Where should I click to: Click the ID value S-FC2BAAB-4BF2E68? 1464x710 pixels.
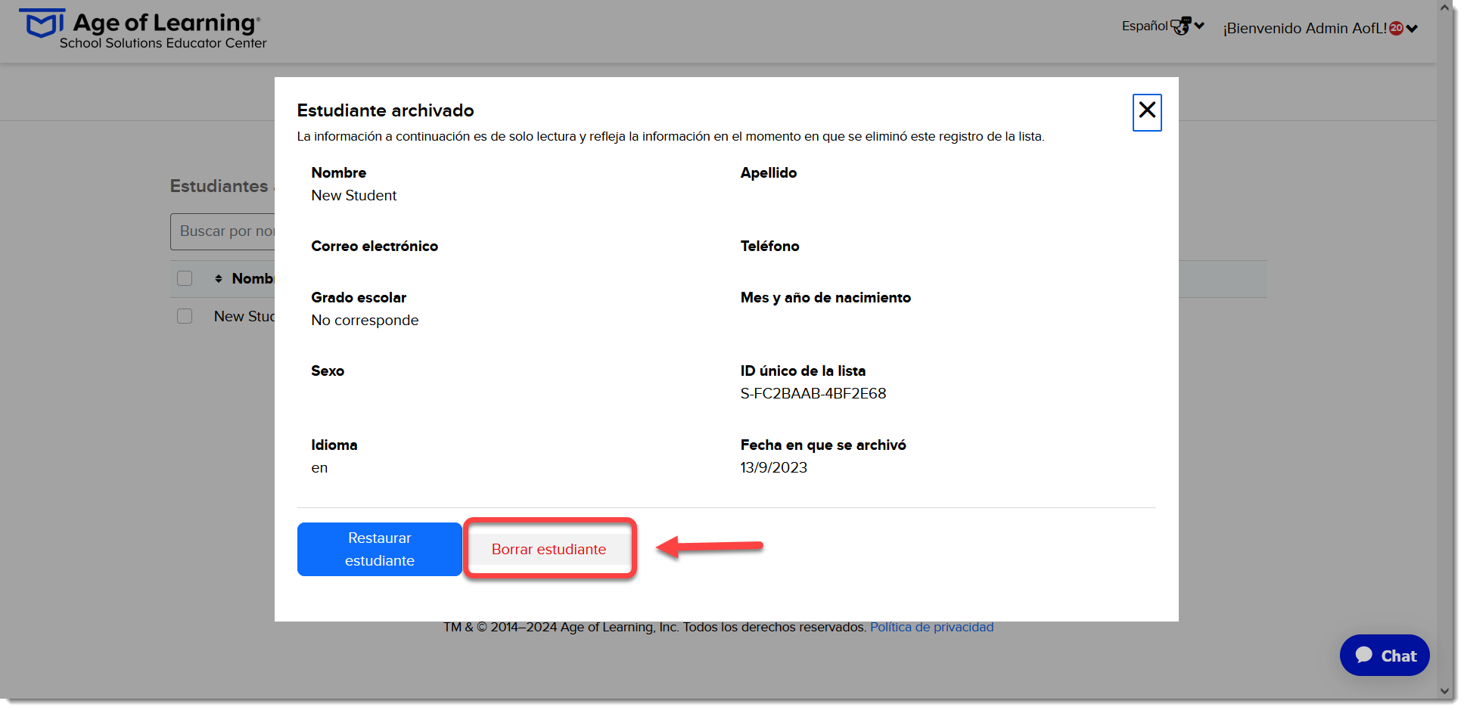point(813,394)
